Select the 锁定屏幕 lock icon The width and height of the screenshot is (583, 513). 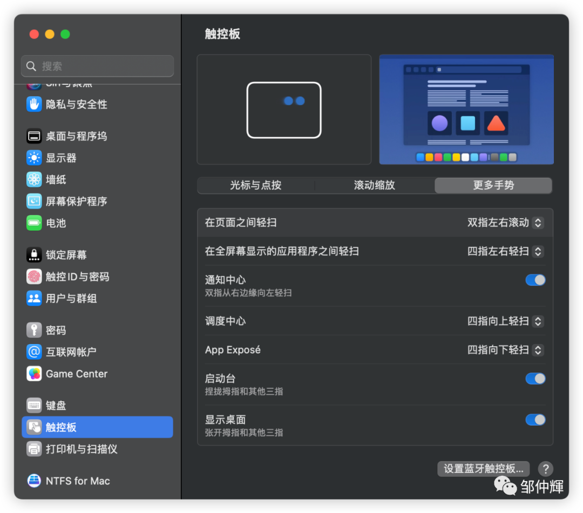(x=34, y=255)
